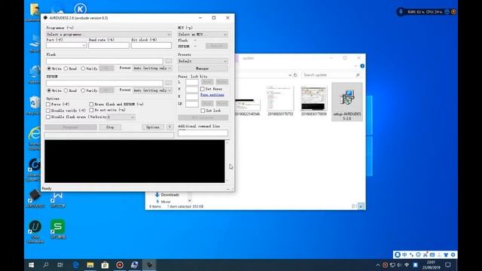Open Microsoft Store from the taskbar

[x=105, y=265]
